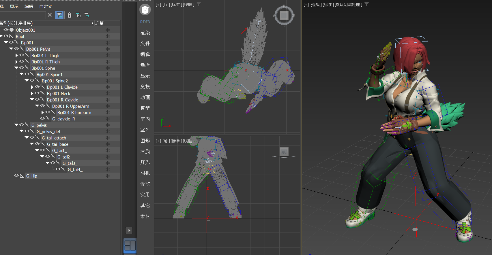This screenshot has height=255, width=492.
Task: Open the 灯光 category in side panel
Action: tap(145, 162)
